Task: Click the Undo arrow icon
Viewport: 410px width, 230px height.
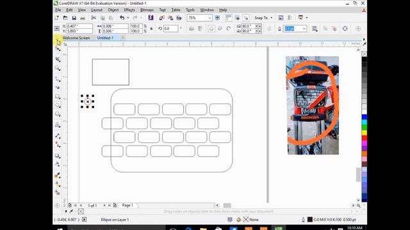Action: point(122,18)
